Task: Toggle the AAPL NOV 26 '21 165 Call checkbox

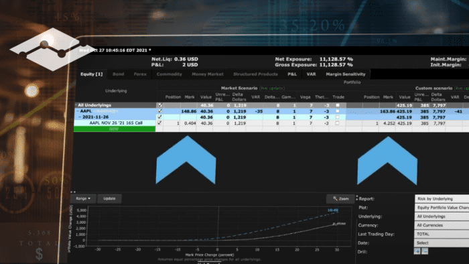Action: click(159, 123)
